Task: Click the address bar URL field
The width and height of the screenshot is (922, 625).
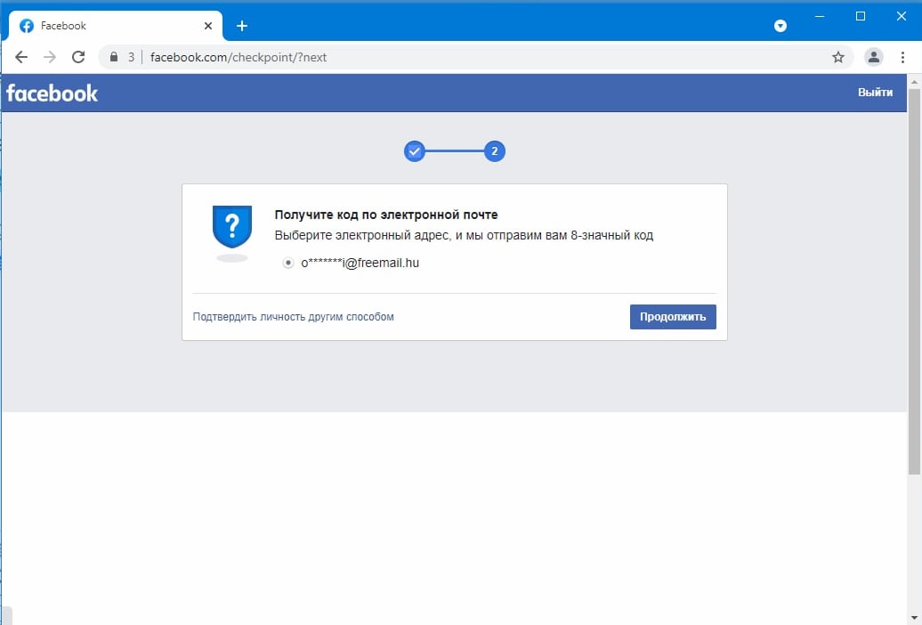Action: (x=475, y=57)
